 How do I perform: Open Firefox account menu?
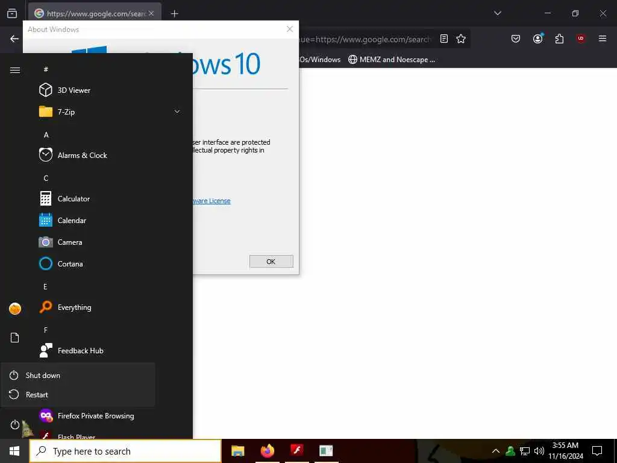[537, 39]
